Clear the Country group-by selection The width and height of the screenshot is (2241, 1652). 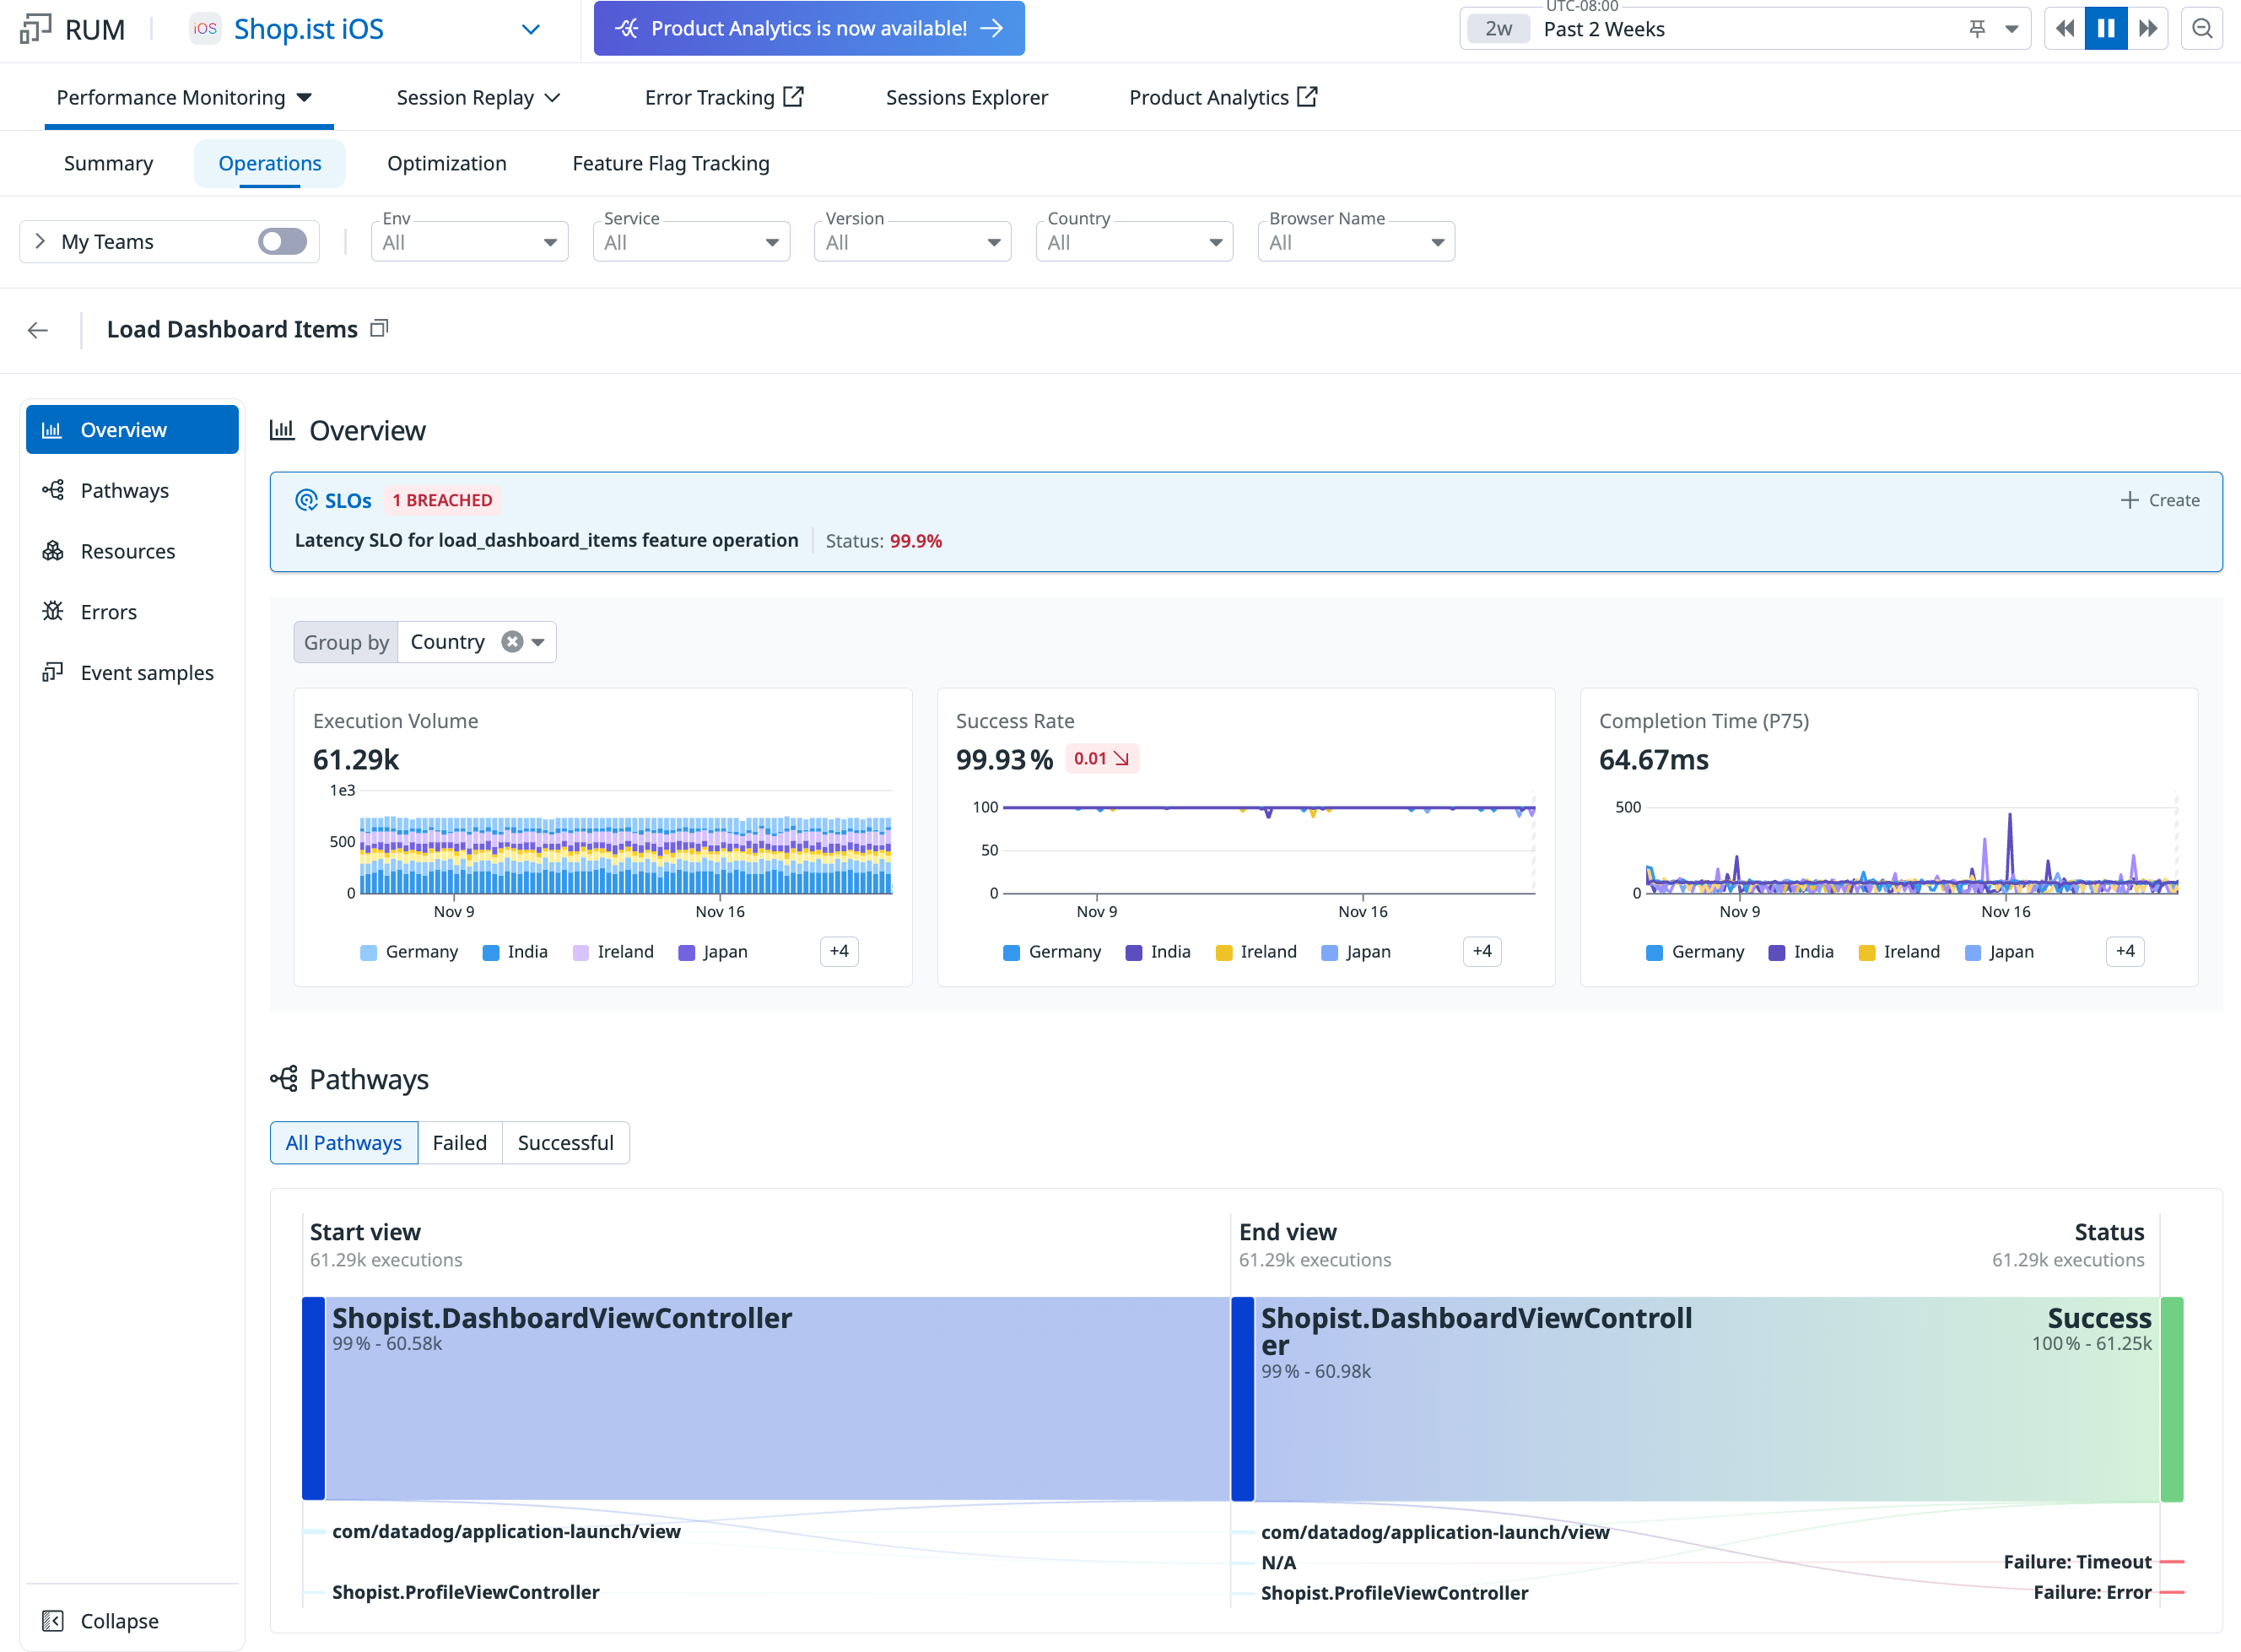click(512, 642)
